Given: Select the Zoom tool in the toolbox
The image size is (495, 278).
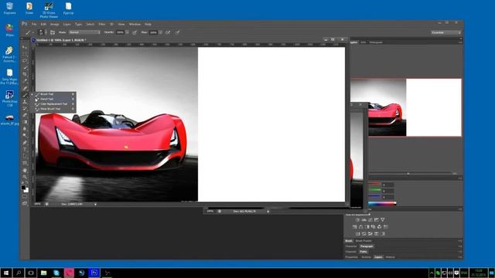Looking at the screenshot, I should [25, 177].
